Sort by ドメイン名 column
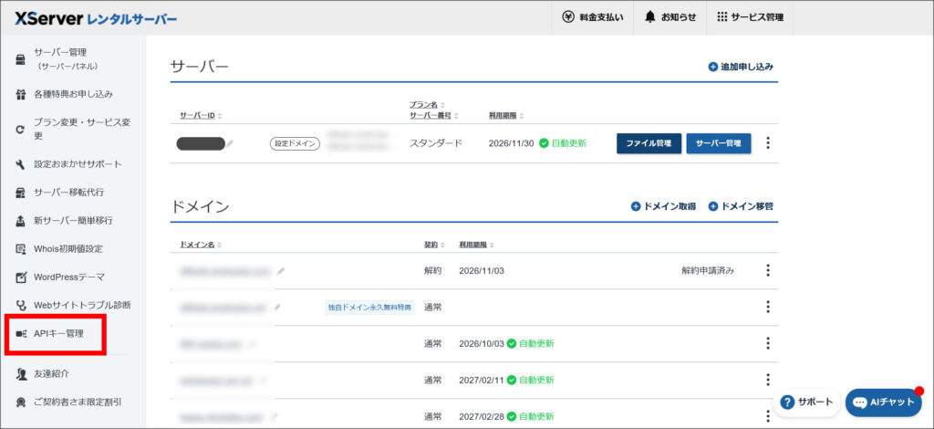The image size is (934, 429). tap(201, 245)
